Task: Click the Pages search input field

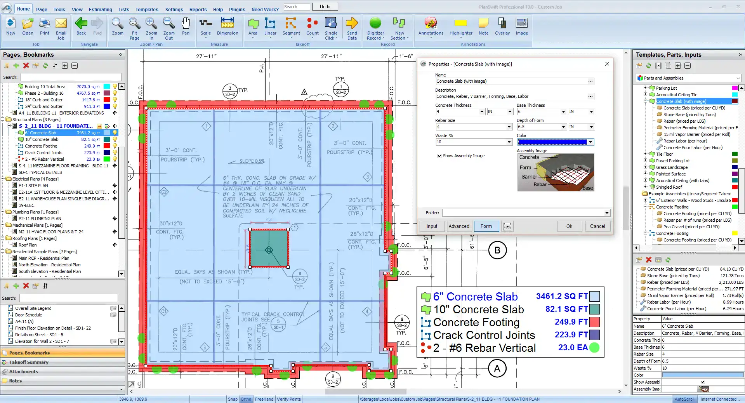Action: pyautogui.click(x=71, y=77)
